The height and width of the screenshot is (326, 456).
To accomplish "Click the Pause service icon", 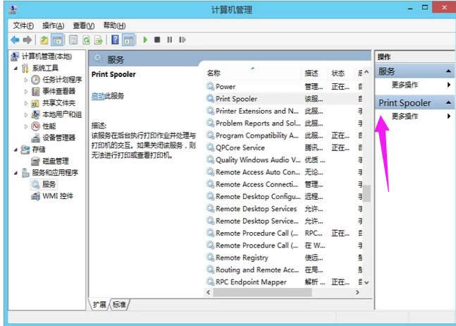I will (170, 40).
